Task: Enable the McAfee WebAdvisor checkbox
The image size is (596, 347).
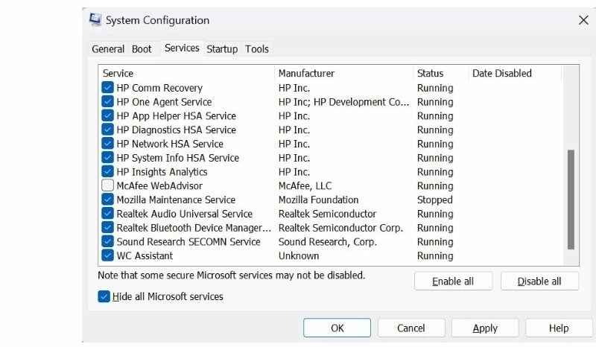Action: click(x=107, y=185)
